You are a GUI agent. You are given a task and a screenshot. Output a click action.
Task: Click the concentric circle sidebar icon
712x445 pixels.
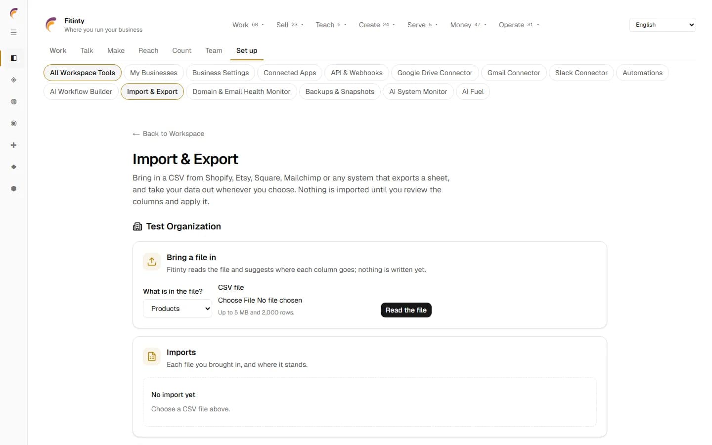coord(14,124)
